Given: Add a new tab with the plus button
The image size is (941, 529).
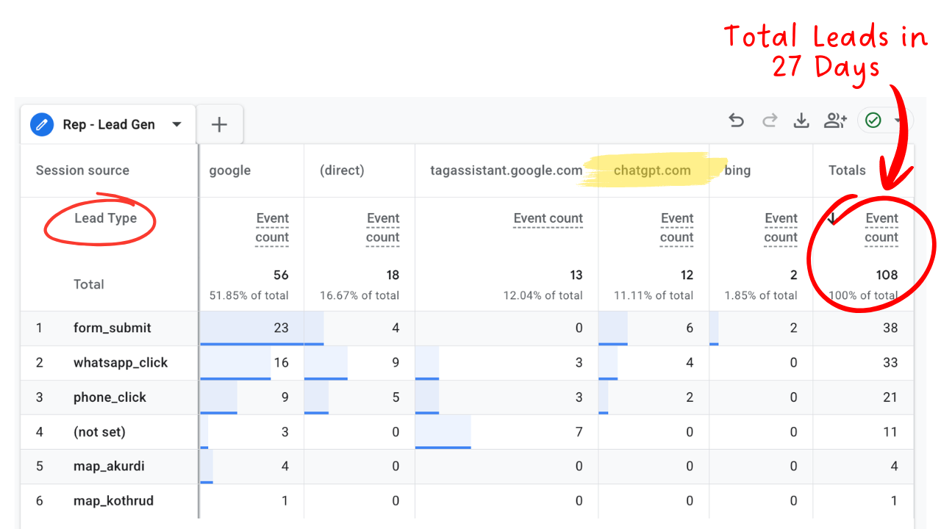Looking at the screenshot, I should click(x=219, y=124).
